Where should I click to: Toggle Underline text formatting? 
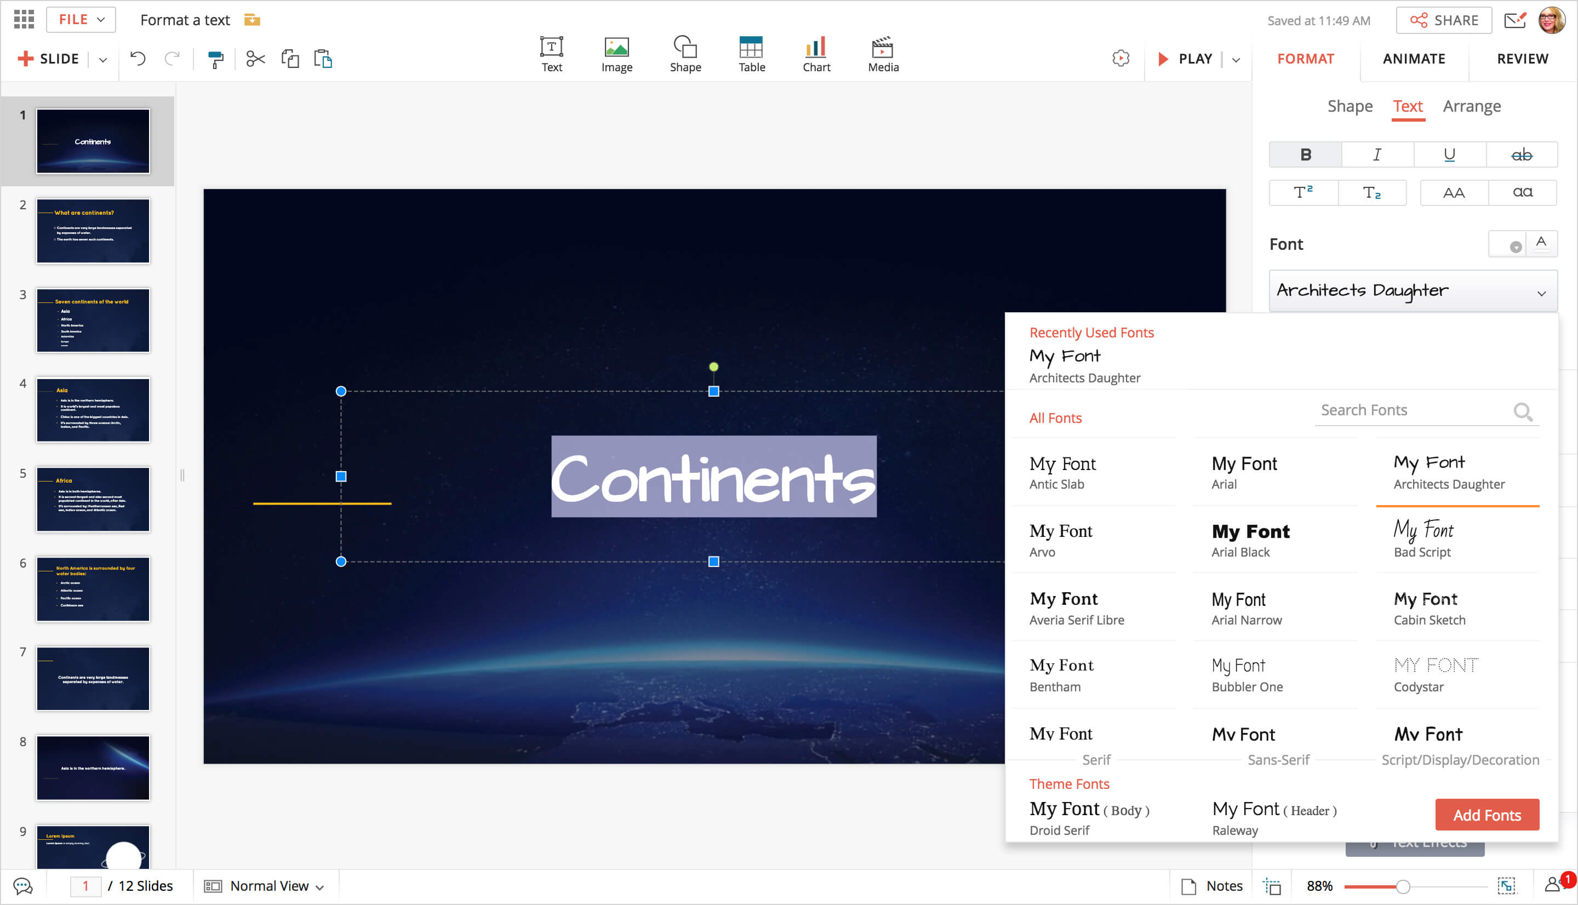click(1449, 155)
